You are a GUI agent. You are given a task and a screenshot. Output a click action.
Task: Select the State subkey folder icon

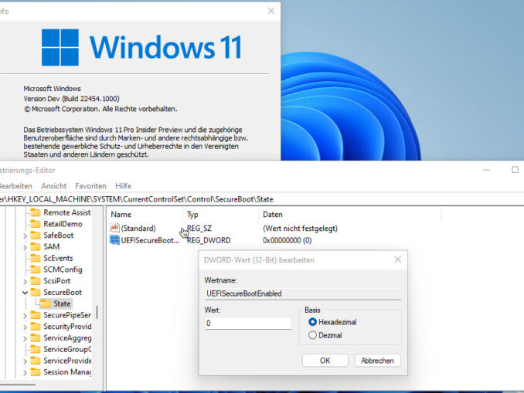46,303
